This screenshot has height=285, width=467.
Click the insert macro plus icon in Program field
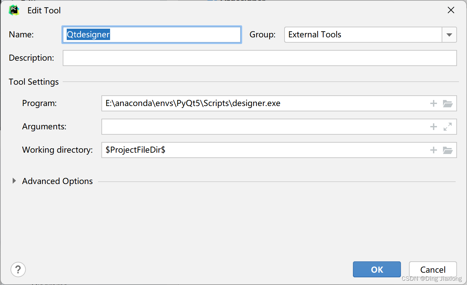tap(433, 103)
